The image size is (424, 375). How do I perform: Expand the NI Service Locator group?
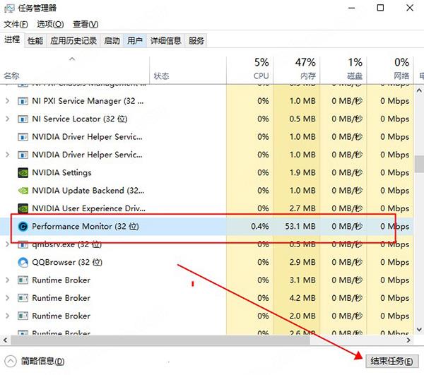8,119
